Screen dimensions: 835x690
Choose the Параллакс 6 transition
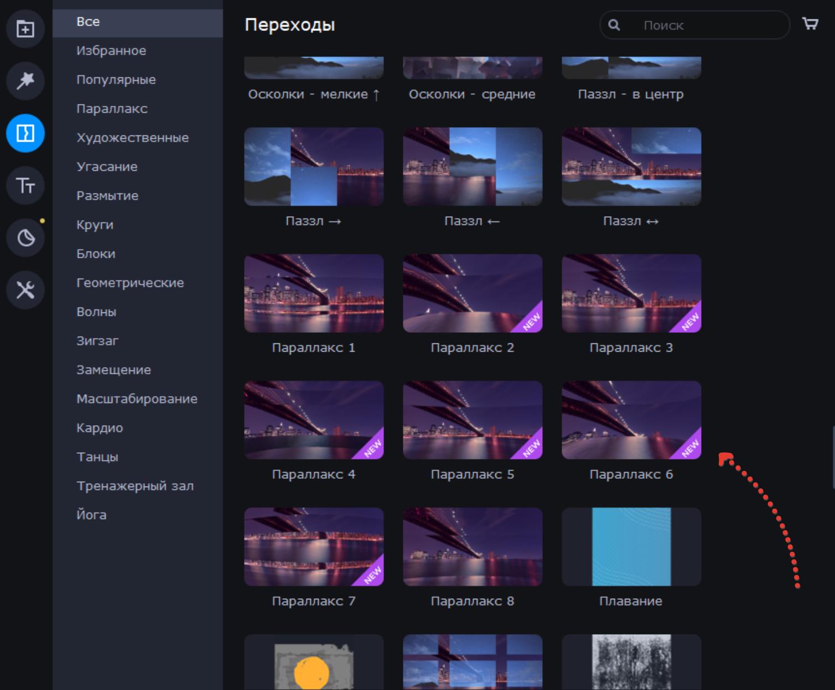[x=631, y=420]
